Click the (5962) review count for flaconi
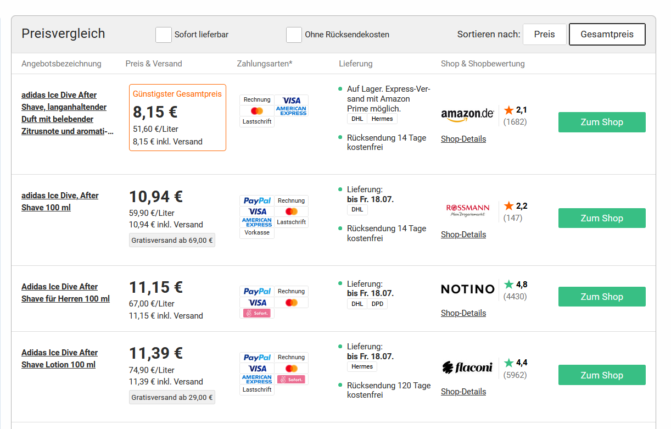The height and width of the screenshot is (429, 671). [515, 375]
